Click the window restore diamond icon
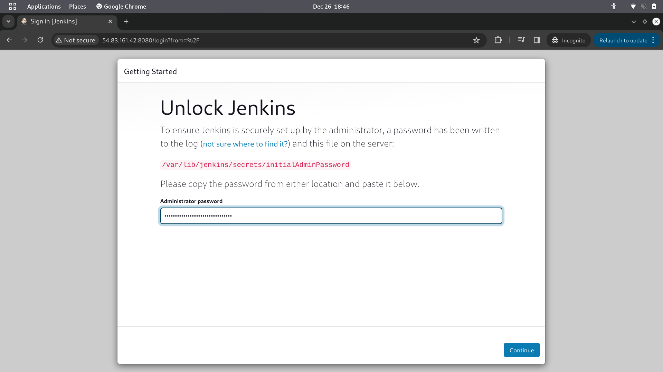The height and width of the screenshot is (372, 663). (645, 21)
